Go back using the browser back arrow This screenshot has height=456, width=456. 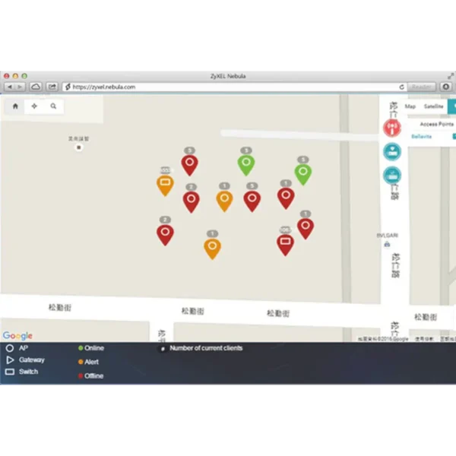(x=10, y=87)
